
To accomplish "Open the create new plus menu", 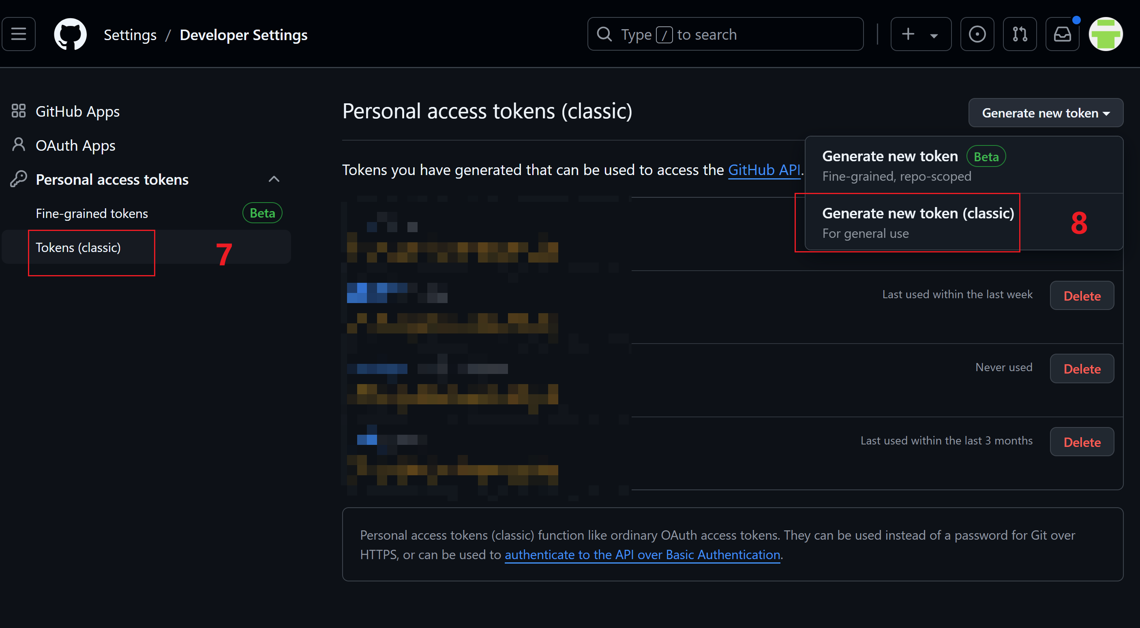I will [x=921, y=34].
